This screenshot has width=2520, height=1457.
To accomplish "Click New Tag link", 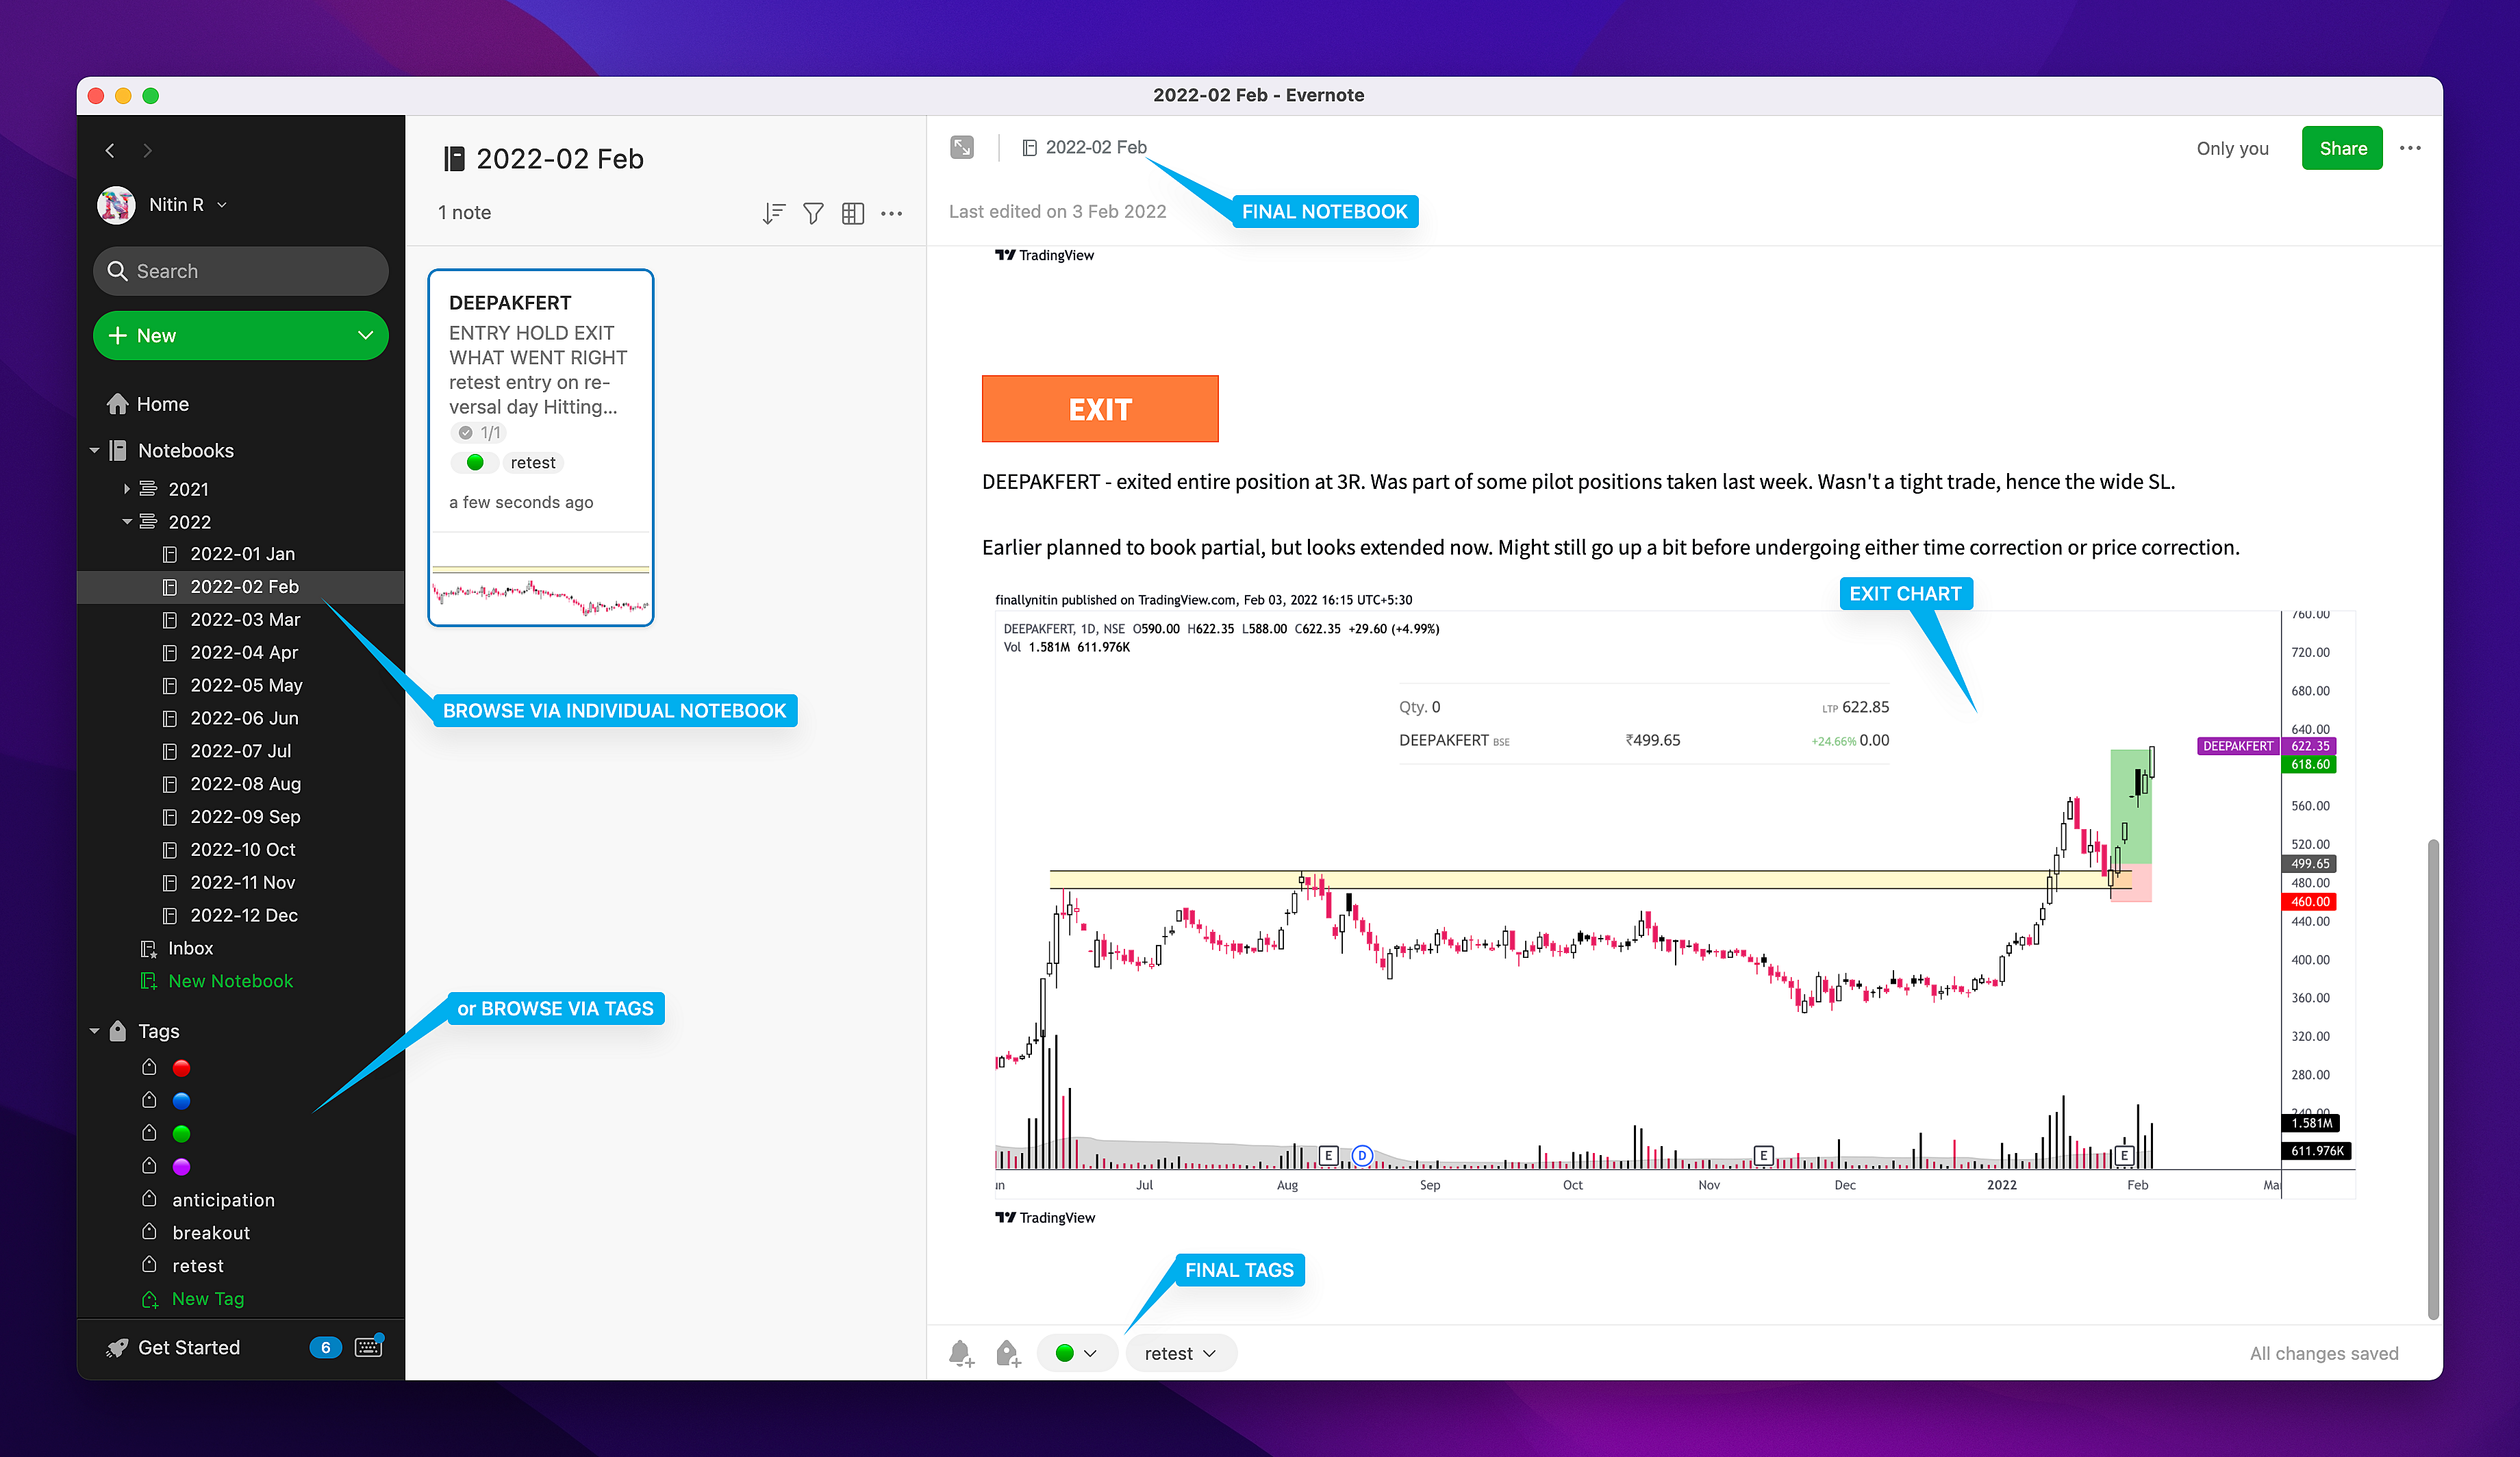I will [207, 1298].
